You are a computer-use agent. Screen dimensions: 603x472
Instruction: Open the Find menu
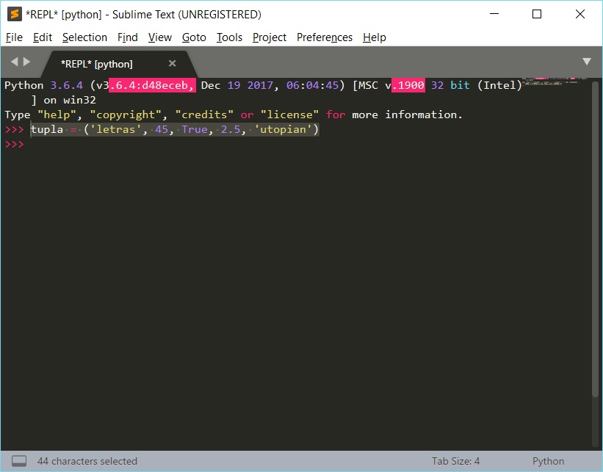(128, 37)
